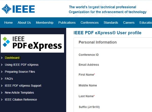This screenshot has width=152, height=112.
Task: Open New Article Templates link
Action: pyautogui.click(x=20, y=92)
